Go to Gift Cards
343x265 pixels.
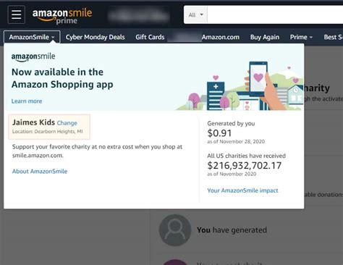pos(150,37)
